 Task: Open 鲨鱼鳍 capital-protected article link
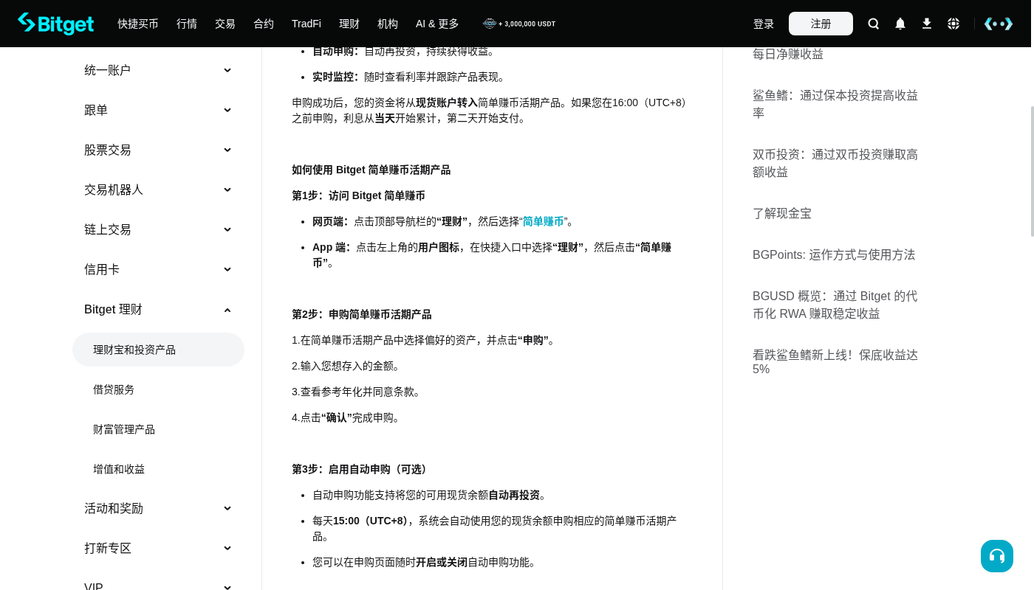tap(835, 104)
